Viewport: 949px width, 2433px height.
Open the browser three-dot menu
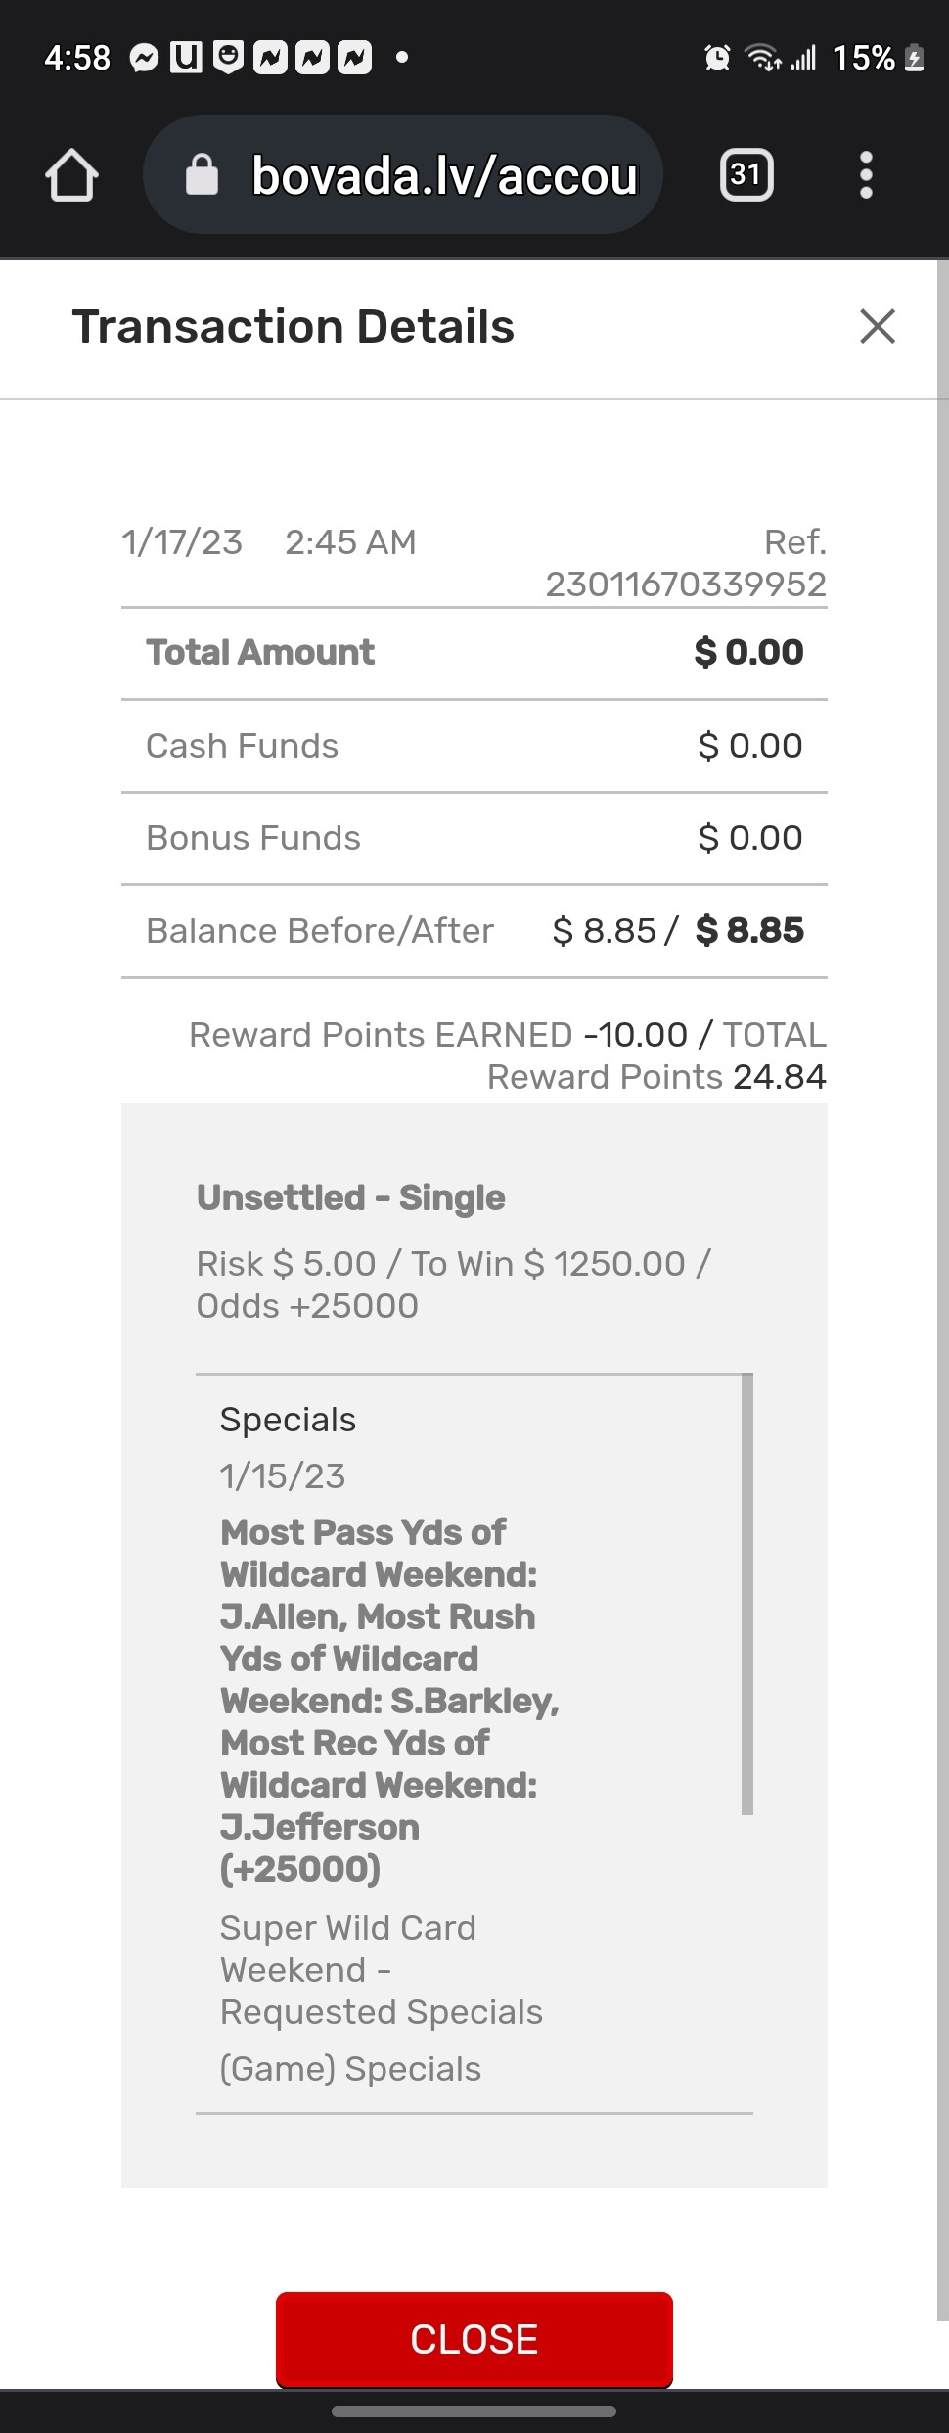point(866,175)
